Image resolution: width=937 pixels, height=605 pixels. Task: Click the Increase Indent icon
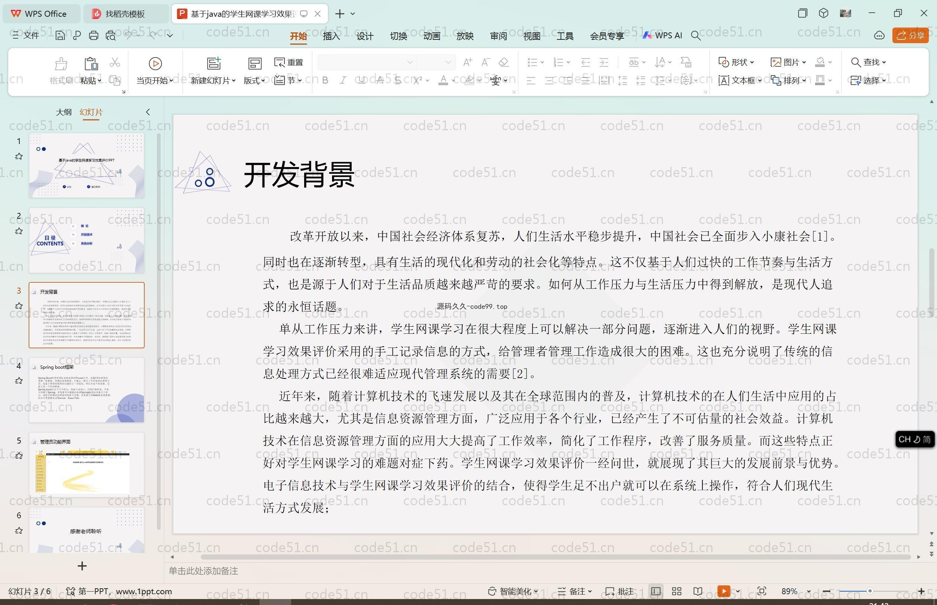pos(604,62)
